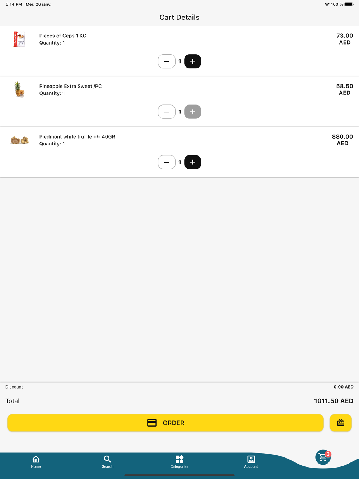
Task: Tap the pineapple product image
Action: (x=19, y=90)
